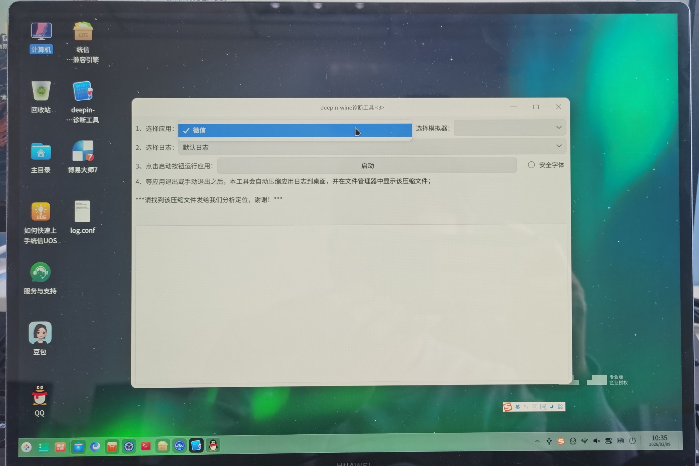This screenshot has width=699, height=466.
Task: Open the 豆包 desktop application icon
Action: point(40,333)
